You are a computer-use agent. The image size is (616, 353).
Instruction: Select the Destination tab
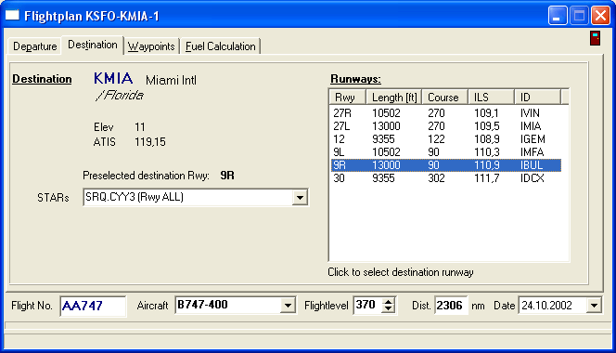click(x=93, y=45)
